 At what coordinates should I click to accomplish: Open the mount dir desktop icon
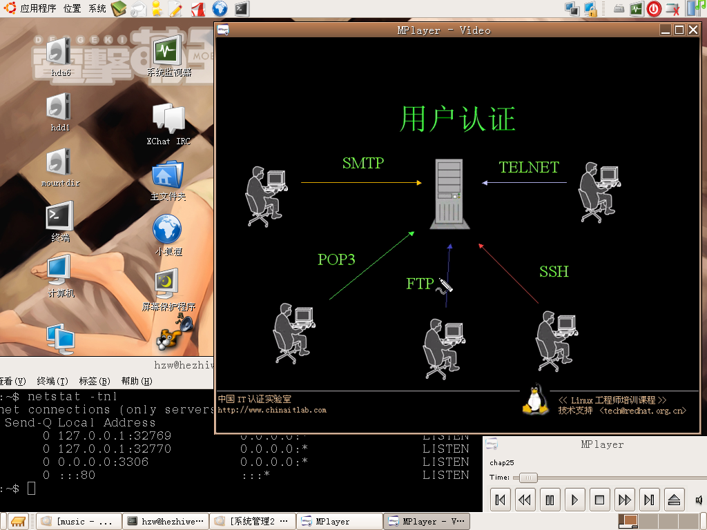click(60, 168)
